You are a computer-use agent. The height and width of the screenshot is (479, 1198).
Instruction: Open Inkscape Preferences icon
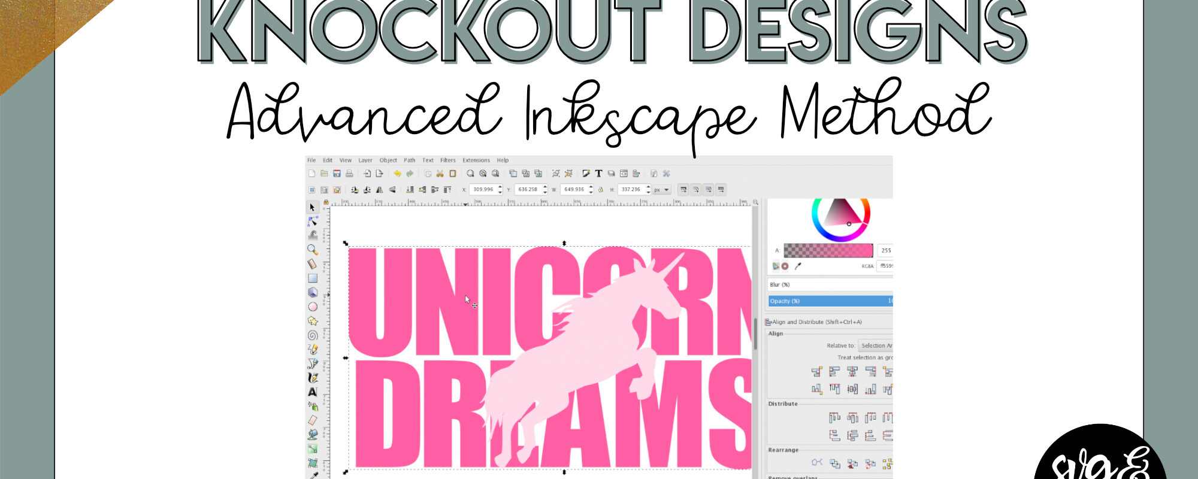[666, 174]
